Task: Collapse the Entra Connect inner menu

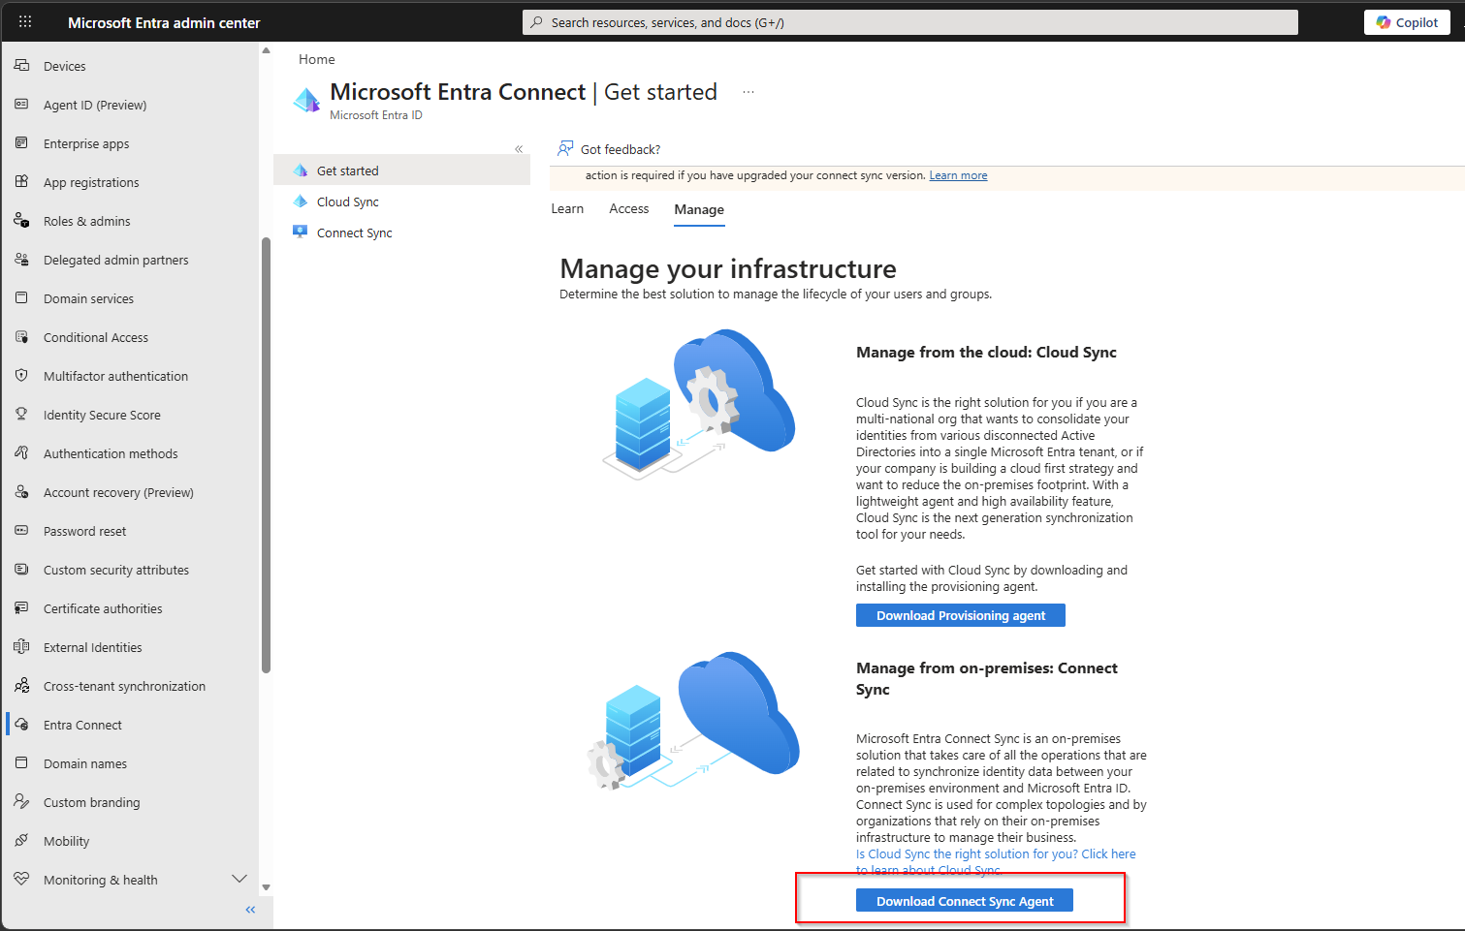Action: tap(519, 148)
